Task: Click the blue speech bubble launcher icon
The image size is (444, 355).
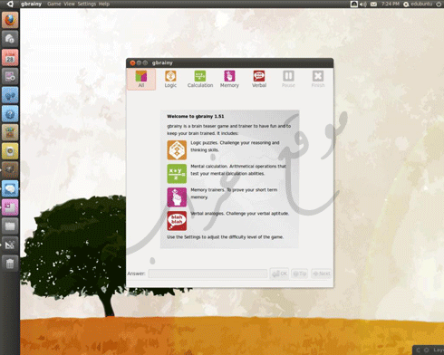Action: [10, 188]
